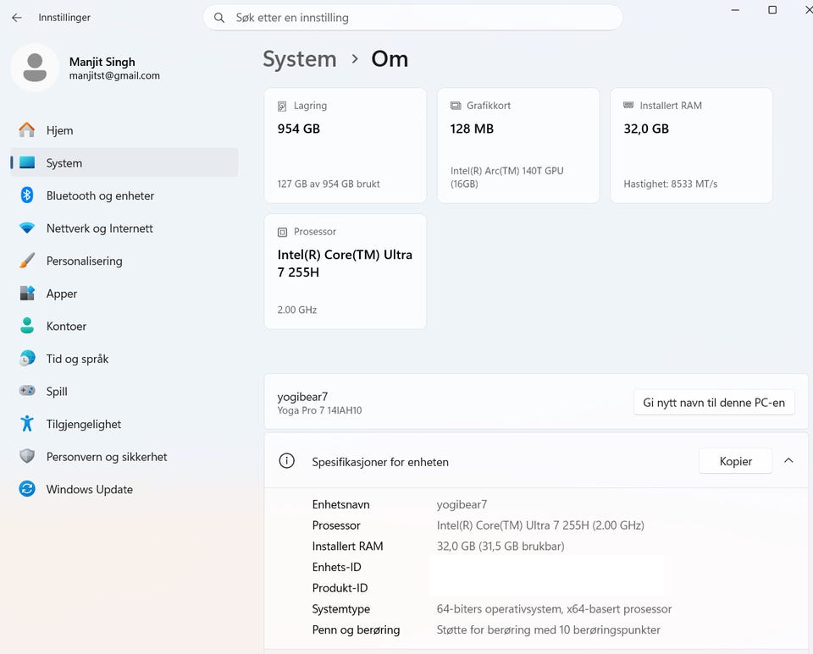The height and width of the screenshot is (654, 813).
Task: Open Windows Update page
Action: click(124, 489)
